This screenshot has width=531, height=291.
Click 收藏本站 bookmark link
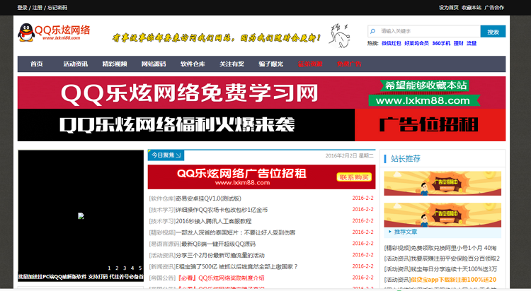tap(472, 8)
